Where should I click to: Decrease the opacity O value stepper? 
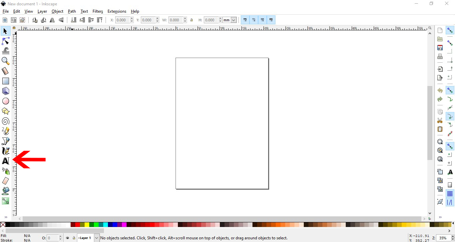click(x=61, y=240)
